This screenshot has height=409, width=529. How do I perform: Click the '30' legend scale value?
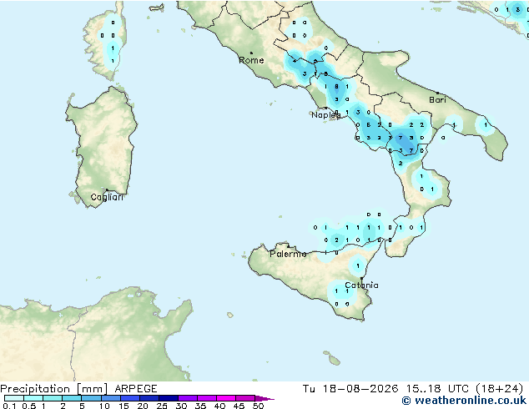pos(181,406)
